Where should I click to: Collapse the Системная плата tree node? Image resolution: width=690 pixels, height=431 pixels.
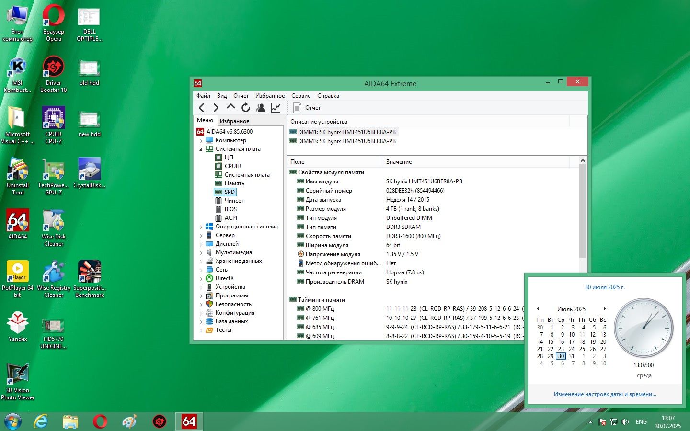click(201, 149)
